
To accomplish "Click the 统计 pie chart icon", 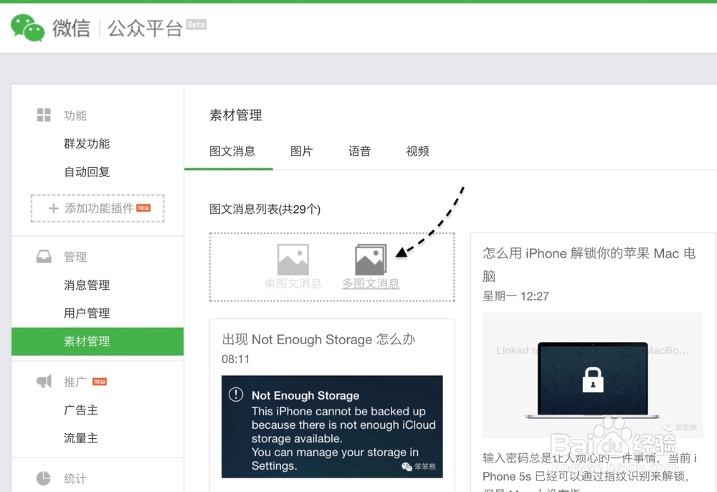I will (44, 478).
